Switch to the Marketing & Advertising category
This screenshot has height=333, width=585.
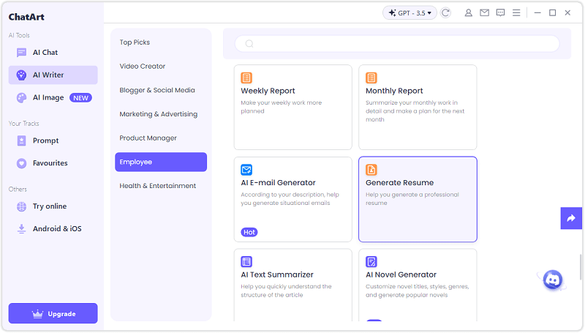click(159, 114)
